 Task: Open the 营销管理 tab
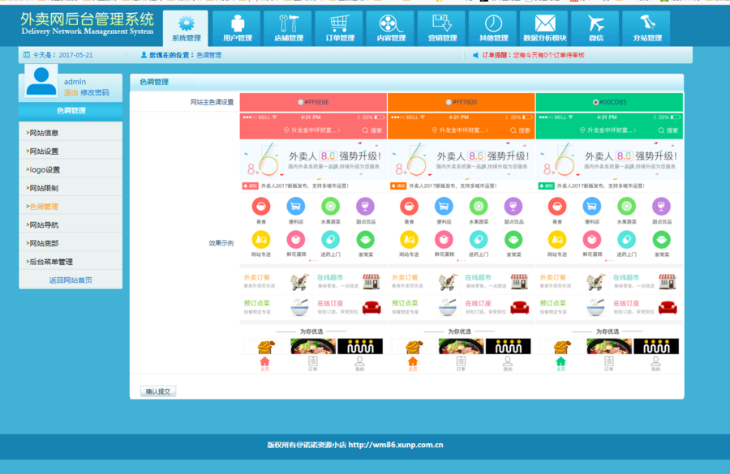(442, 28)
